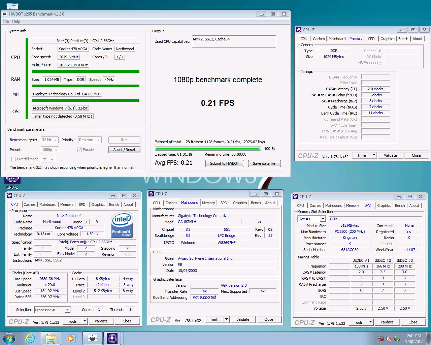Click Validate in CPU-Z CPU window
The image size is (431, 345).
pos(101,321)
